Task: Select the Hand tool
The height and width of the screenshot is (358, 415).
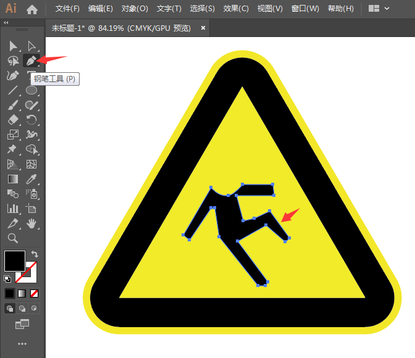Action: point(31,223)
